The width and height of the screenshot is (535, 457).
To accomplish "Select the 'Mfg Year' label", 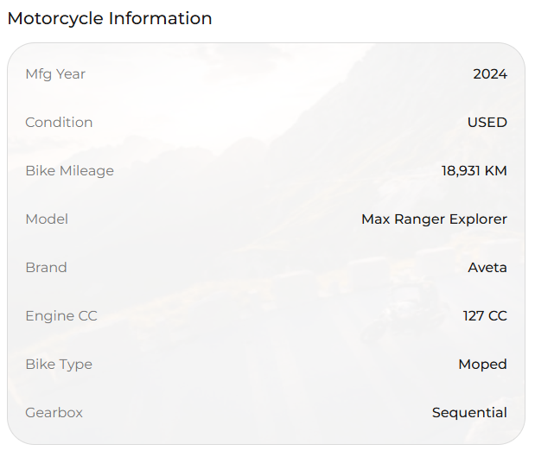I will tap(55, 74).
